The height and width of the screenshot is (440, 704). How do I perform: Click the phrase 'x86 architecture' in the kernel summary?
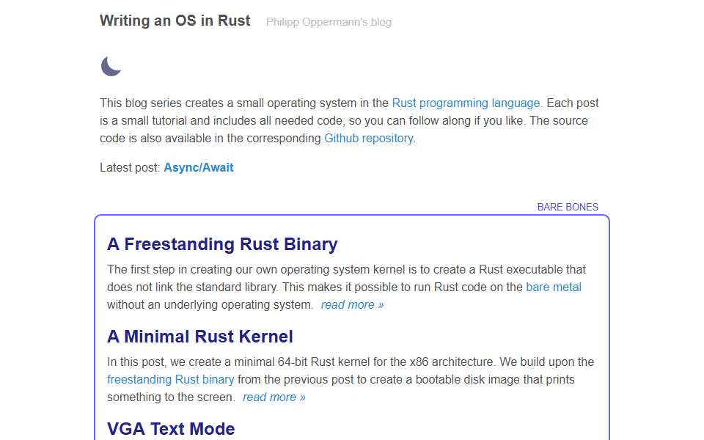coord(451,362)
